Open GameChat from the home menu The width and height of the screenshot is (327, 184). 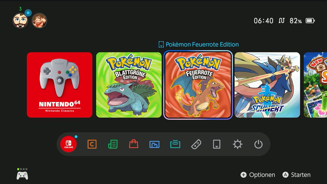[x=92, y=145]
